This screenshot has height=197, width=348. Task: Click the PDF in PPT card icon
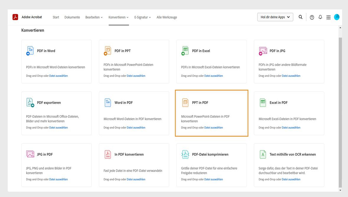point(108,51)
